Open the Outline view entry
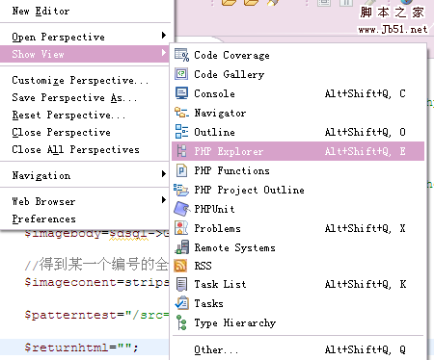The width and height of the screenshot is (434, 360). (298, 132)
